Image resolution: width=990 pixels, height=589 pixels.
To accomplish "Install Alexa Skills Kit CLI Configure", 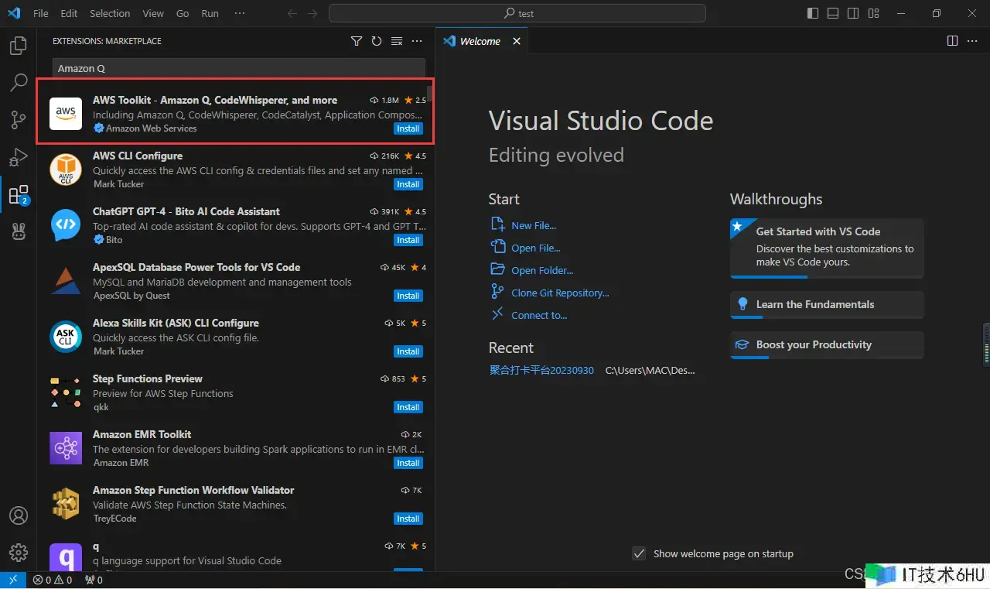I will click(408, 351).
